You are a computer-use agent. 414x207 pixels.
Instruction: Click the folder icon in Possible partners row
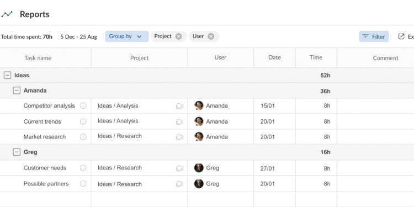180,184
